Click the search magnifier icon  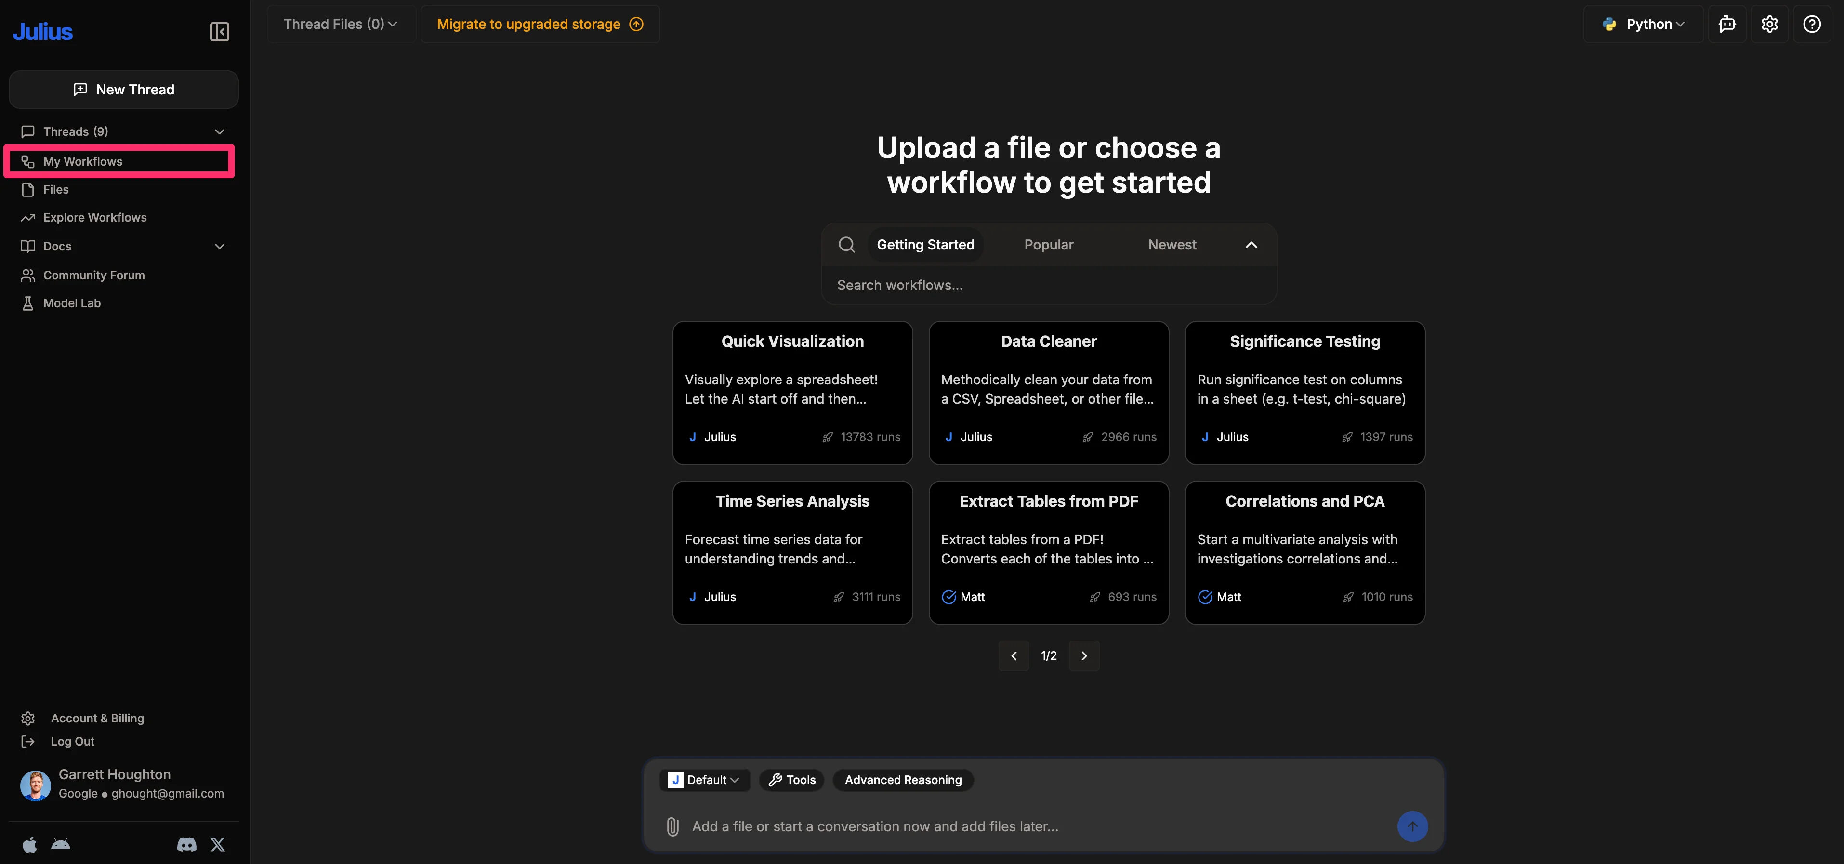(846, 245)
